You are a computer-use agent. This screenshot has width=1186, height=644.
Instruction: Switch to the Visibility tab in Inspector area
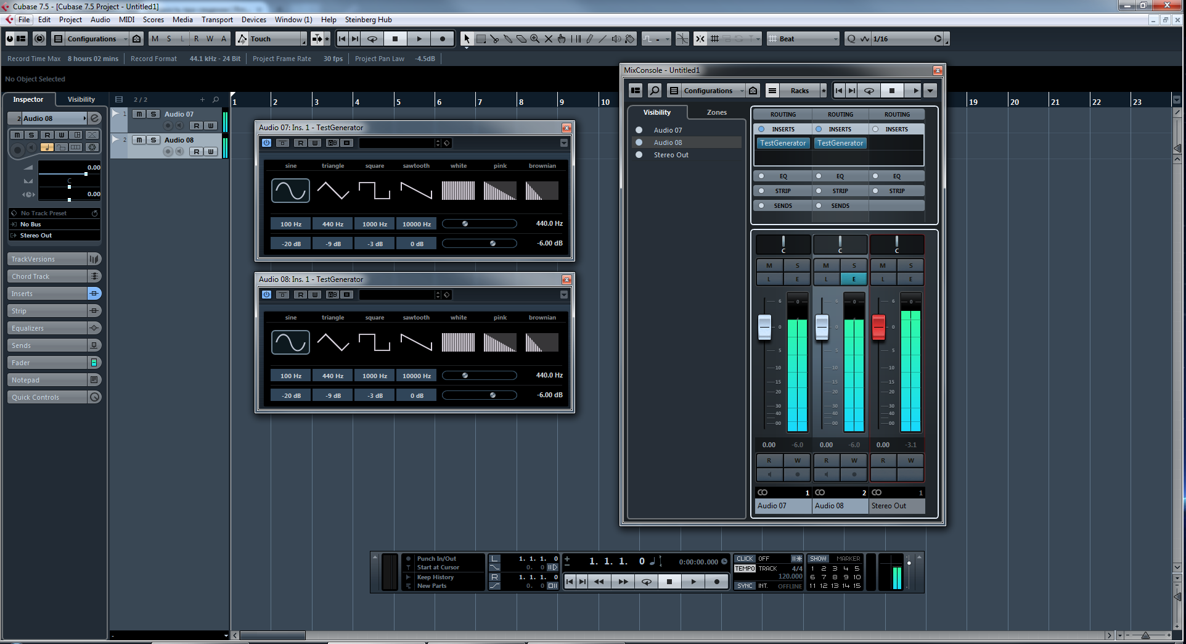pos(81,99)
